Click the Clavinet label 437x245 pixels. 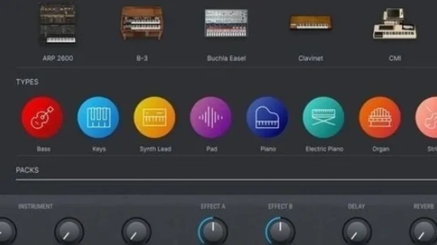pos(310,59)
